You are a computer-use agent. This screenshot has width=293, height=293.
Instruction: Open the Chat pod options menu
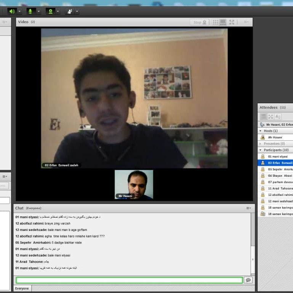click(248, 208)
